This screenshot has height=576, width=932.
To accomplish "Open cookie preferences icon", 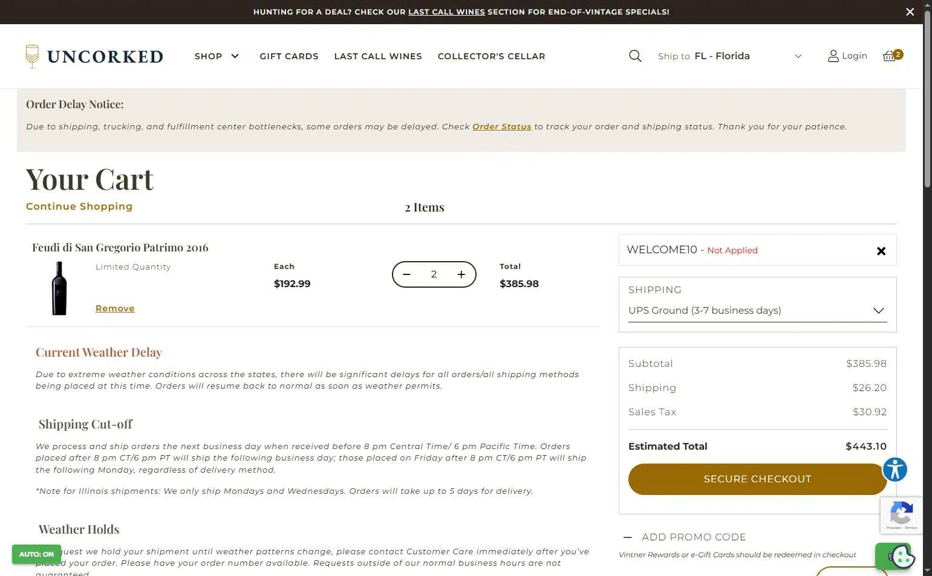I will (x=902, y=557).
